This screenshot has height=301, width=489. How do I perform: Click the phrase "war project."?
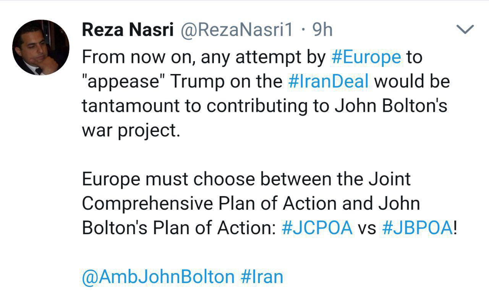[x=131, y=130]
